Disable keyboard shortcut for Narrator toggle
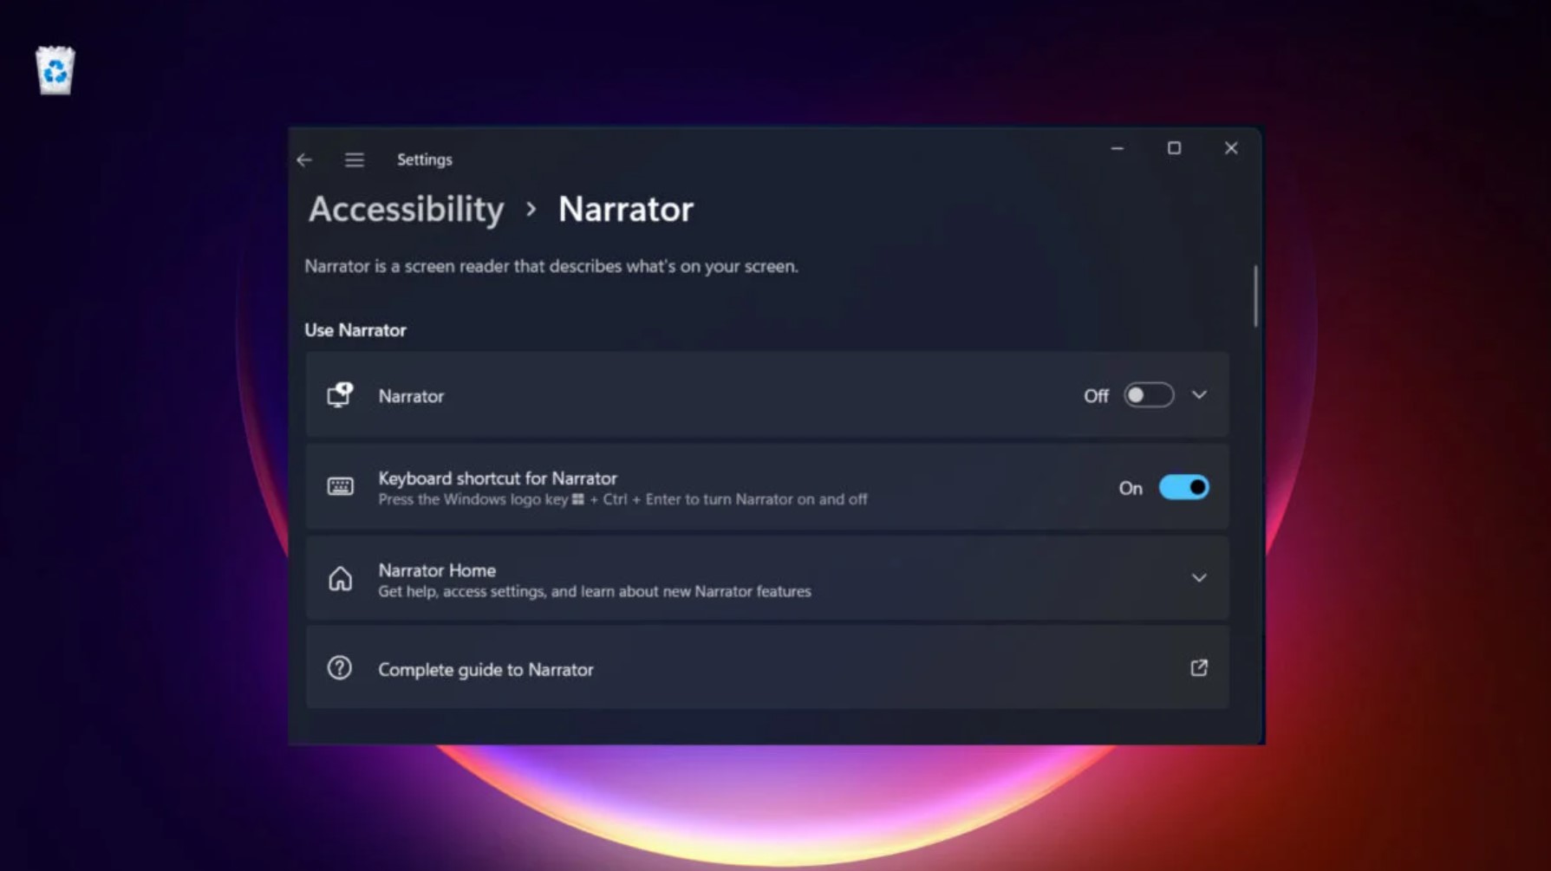Viewport: 1551px width, 871px height. click(x=1183, y=488)
